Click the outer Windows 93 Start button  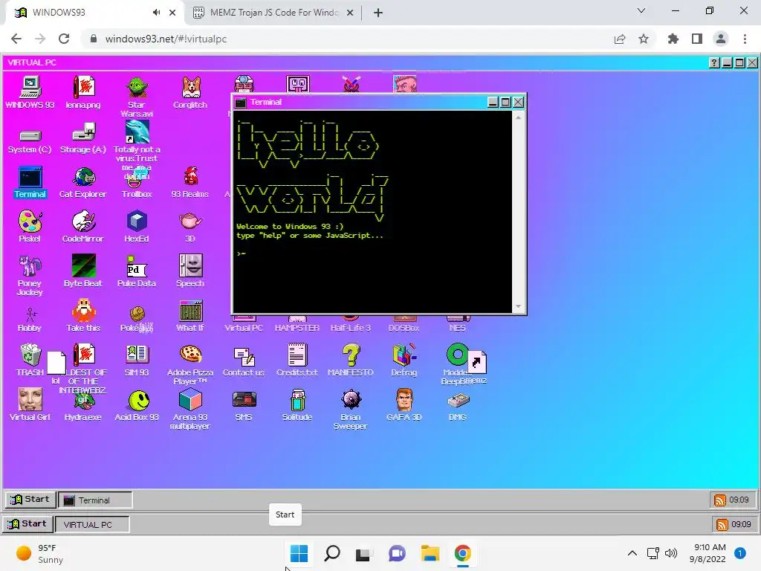27,524
